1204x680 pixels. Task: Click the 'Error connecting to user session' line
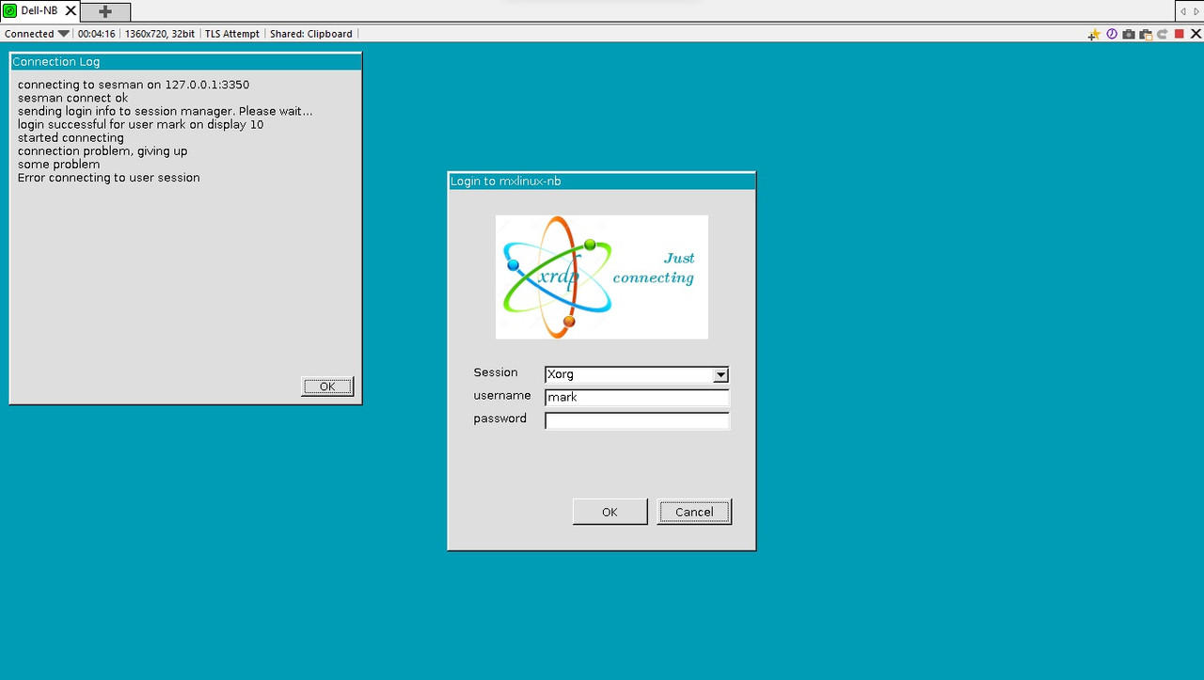[109, 178]
